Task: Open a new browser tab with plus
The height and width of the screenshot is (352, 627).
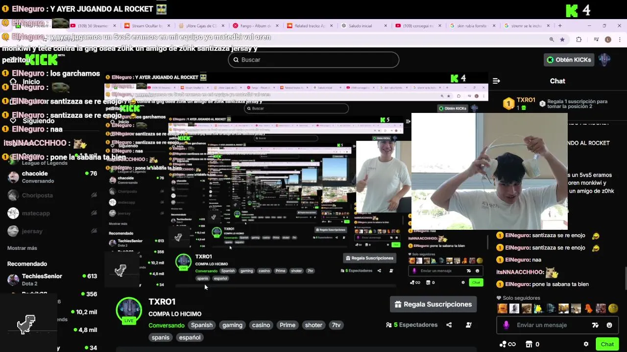Action: 560,26
